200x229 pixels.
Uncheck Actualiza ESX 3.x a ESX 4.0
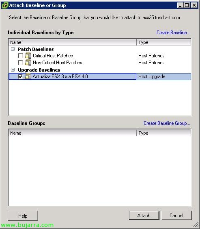20,76
